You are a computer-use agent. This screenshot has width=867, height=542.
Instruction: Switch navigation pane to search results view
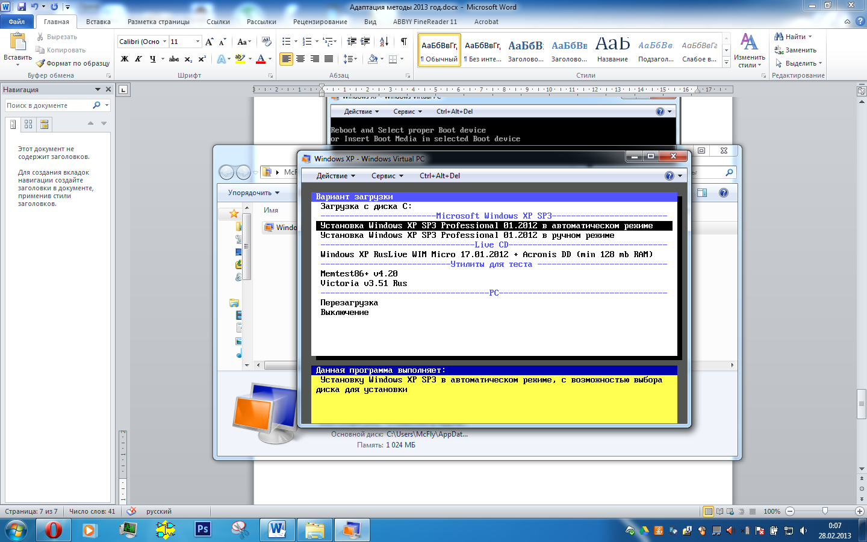click(x=44, y=124)
